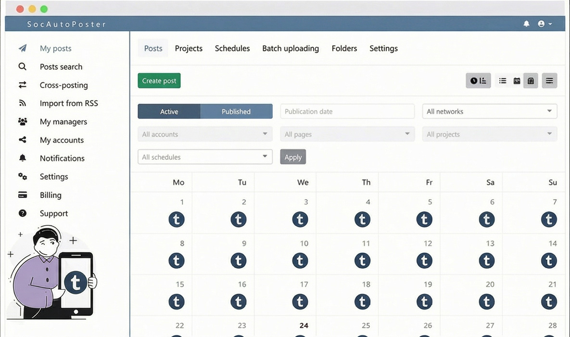Click the sort by time icon
The width and height of the screenshot is (570, 337).
tap(478, 80)
